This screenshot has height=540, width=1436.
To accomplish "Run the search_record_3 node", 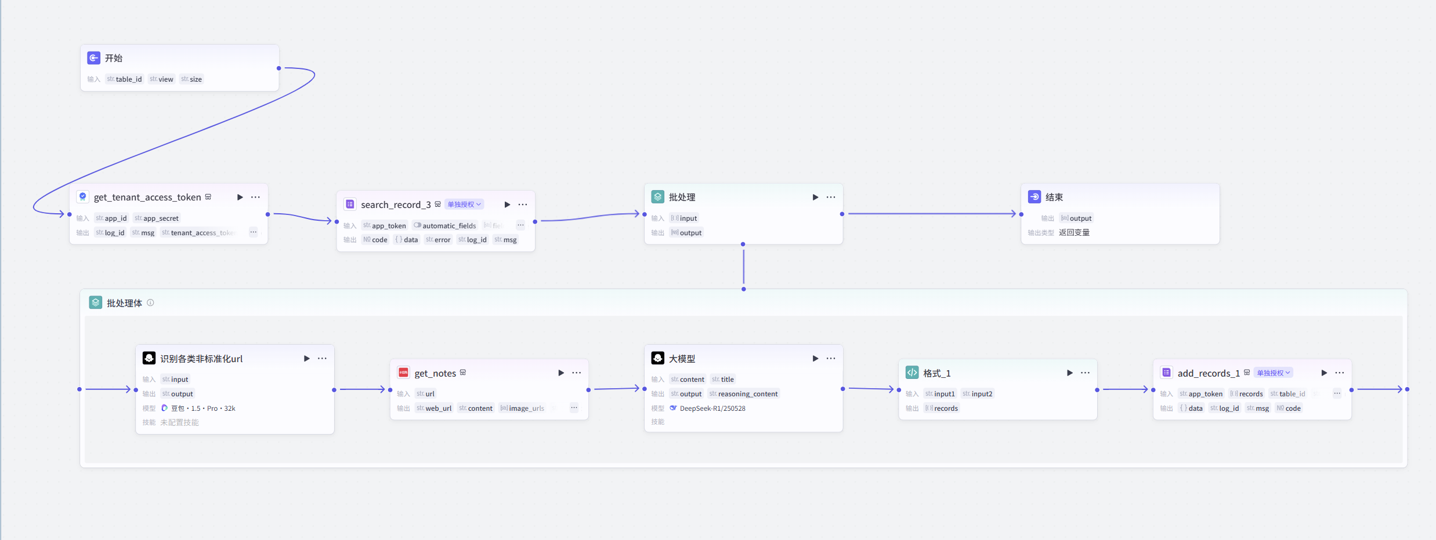I will pyautogui.click(x=507, y=204).
